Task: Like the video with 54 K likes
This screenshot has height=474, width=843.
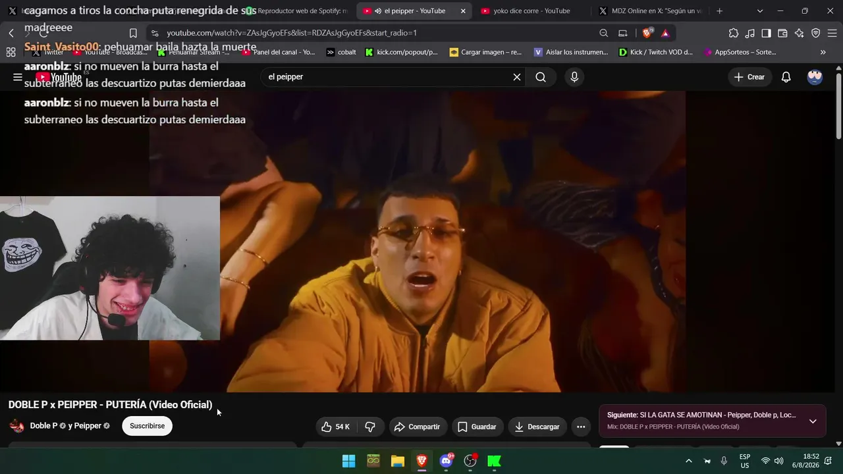Action: click(x=335, y=427)
